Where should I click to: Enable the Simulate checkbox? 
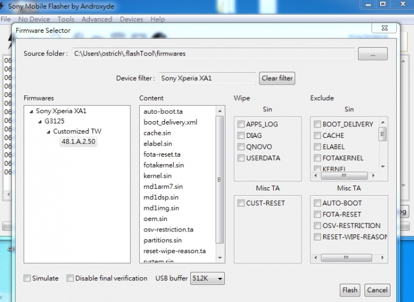tap(27, 278)
